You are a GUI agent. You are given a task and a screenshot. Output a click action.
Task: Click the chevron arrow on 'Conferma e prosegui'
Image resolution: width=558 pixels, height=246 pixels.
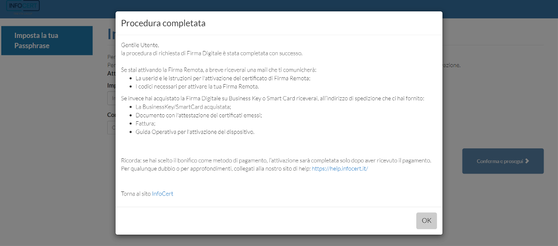coord(527,161)
